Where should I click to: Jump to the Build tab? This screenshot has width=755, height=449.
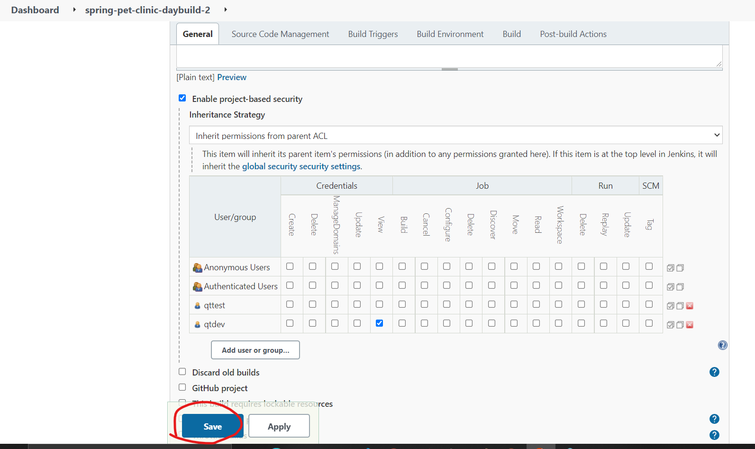[x=512, y=34]
